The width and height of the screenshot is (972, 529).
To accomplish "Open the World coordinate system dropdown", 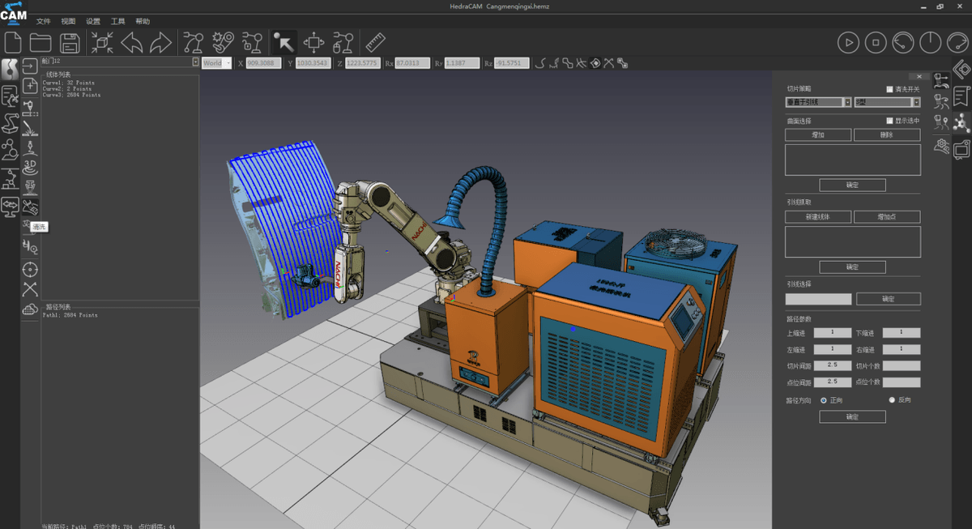I will (216, 63).
